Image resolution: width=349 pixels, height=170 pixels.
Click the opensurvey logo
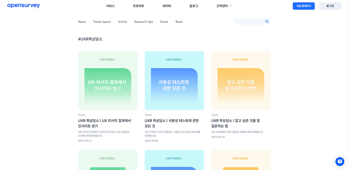23,6
